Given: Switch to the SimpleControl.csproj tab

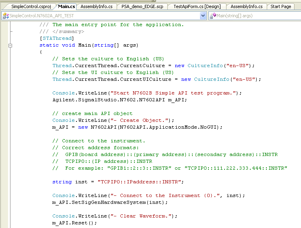Looking at the screenshot, I should tap(31, 6).
